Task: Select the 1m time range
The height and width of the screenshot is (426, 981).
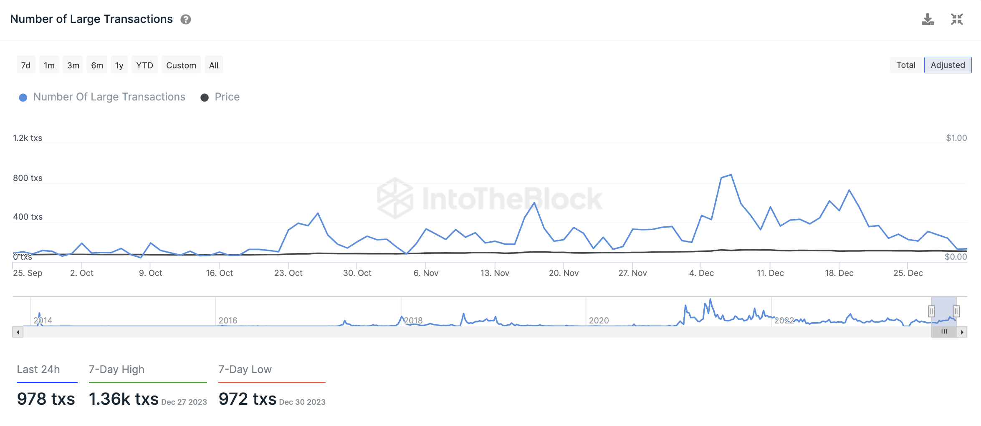Action: [49, 65]
